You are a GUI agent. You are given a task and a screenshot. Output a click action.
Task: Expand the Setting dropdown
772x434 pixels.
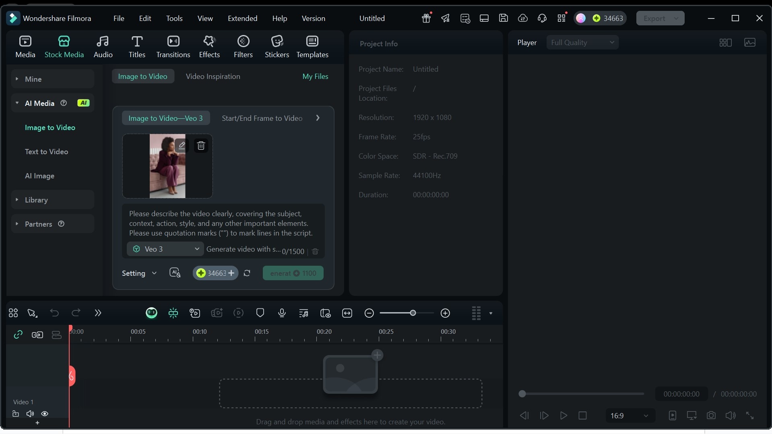tap(139, 273)
